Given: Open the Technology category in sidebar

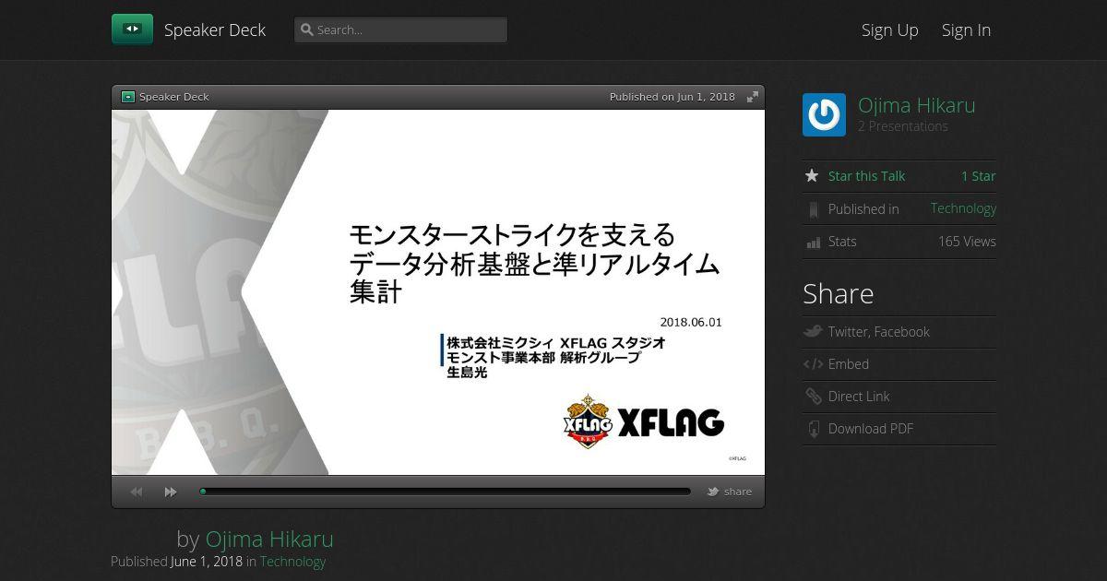Looking at the screenshot, I should click(963, 208).
